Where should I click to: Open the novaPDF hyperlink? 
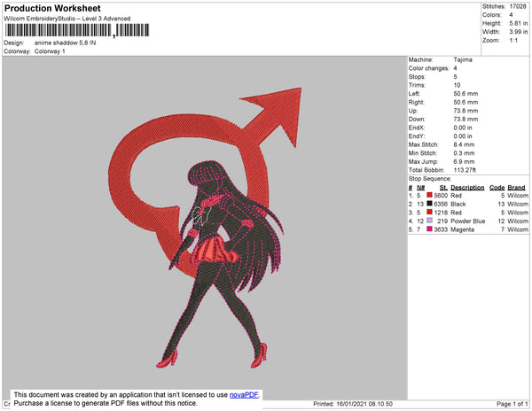click(244, 395)
